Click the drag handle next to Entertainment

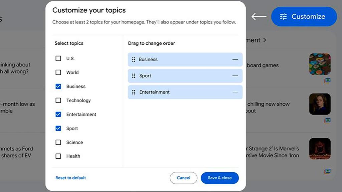[x=134, y=92]
